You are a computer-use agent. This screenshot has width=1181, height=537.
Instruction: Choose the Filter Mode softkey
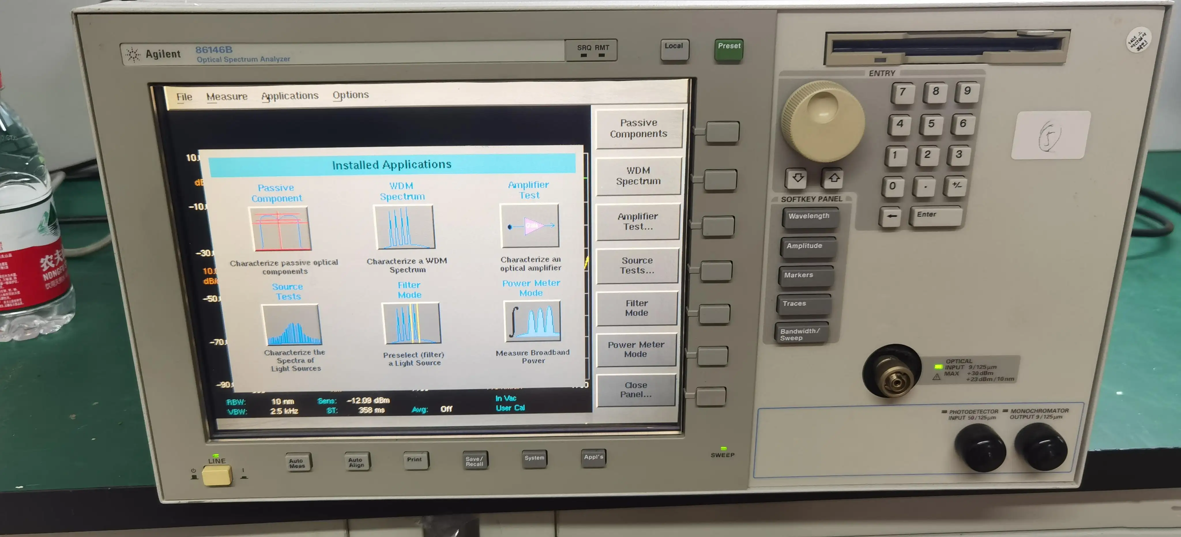click(x=636, y=308)
